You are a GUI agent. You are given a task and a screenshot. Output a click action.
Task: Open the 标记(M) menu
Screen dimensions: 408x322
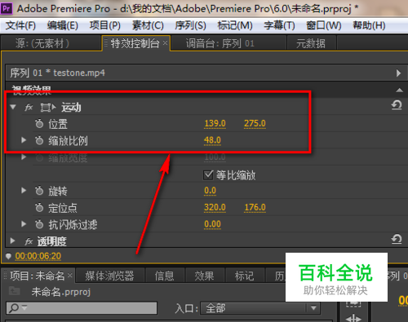click(235, 25)
